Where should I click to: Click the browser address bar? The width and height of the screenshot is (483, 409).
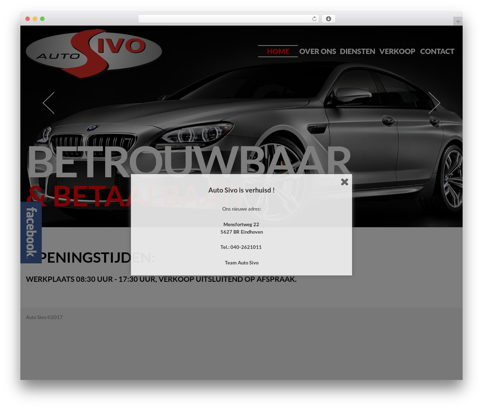click(x=228, y=19)
